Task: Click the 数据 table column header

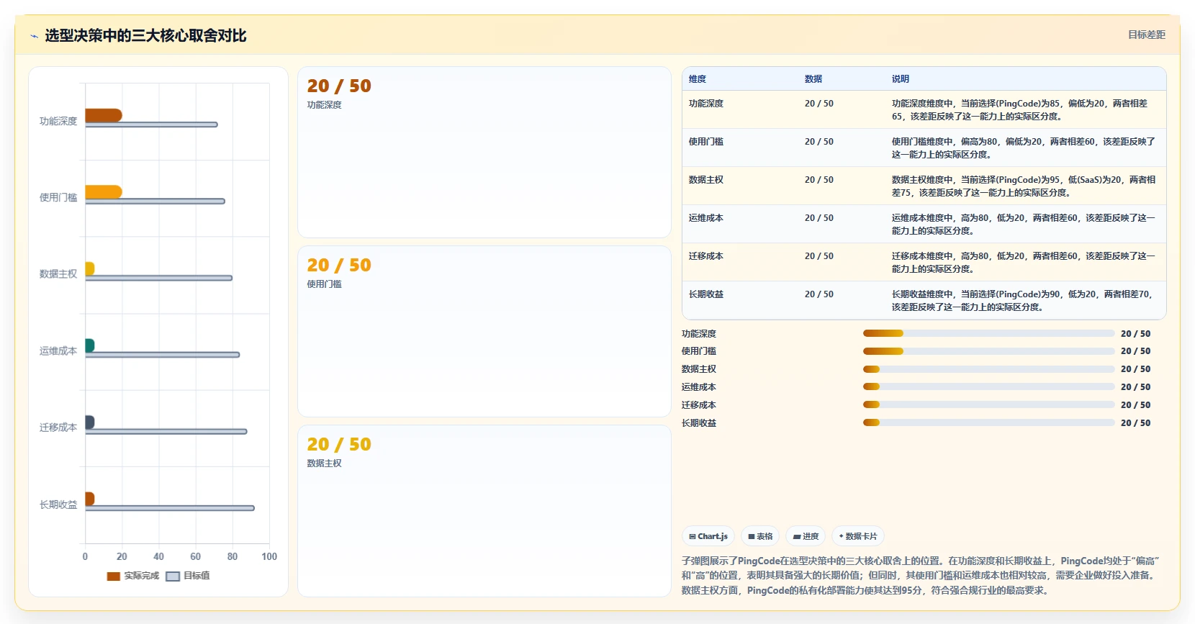Action: (813, 79)
